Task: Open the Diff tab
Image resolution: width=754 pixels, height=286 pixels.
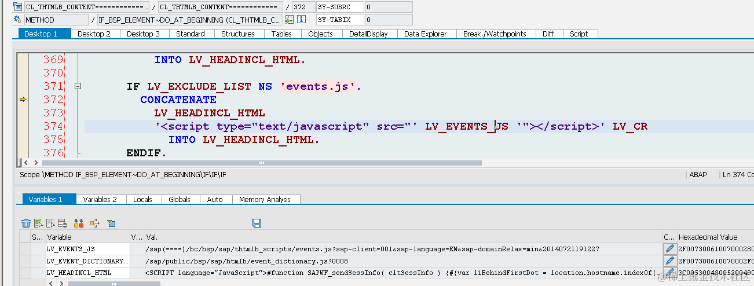Action: [548, 34]
